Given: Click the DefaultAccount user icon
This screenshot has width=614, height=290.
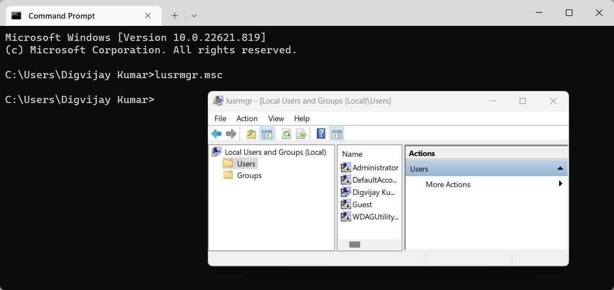Looking at the screenshot, I should coord(346,180).
